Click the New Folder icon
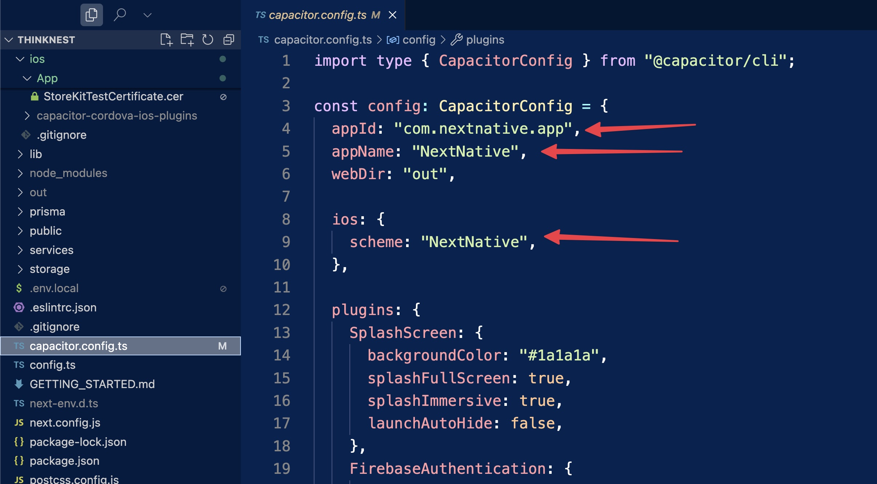 pyautogui.click(x=187, y=40)
